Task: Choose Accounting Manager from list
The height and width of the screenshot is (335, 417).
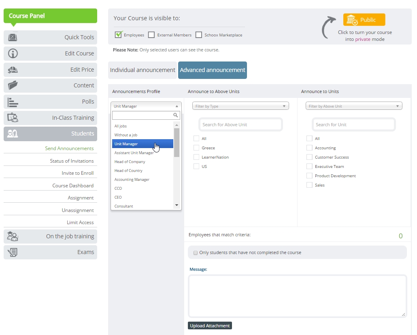Action: (x=143, y=180)
